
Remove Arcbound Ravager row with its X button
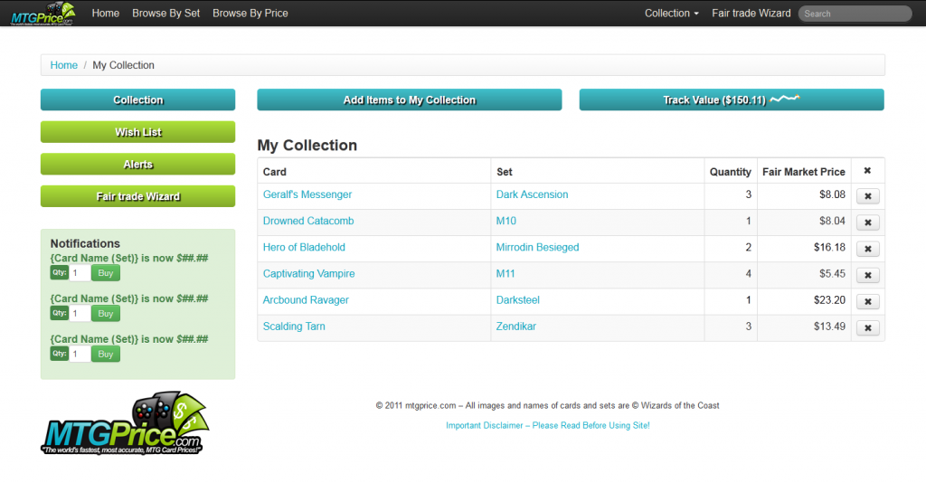[x=867, y=301]
